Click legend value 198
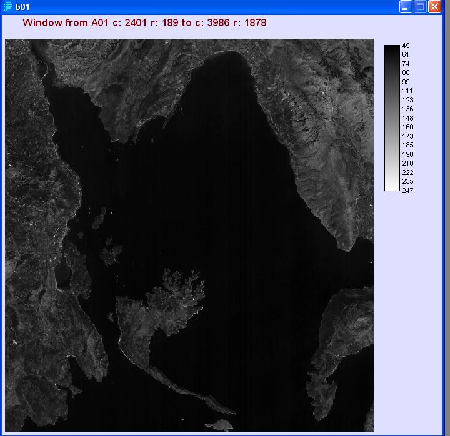 click(407, 154)
